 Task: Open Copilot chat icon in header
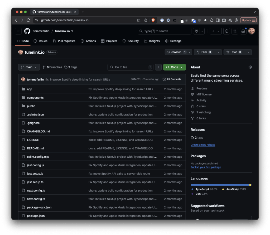[x=196, y=31]
